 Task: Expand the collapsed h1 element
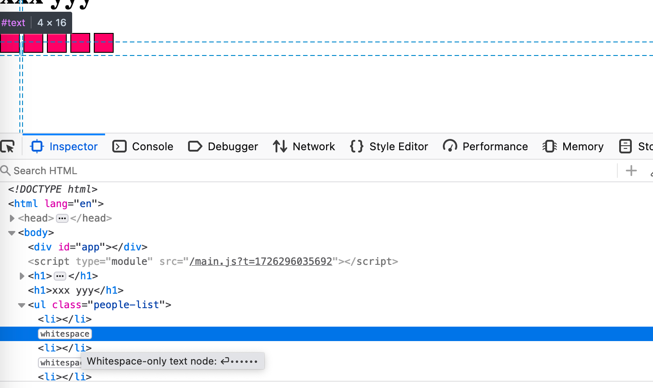point(22,276)
